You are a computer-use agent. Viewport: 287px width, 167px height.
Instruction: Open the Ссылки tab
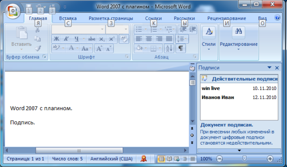[153, 18]
